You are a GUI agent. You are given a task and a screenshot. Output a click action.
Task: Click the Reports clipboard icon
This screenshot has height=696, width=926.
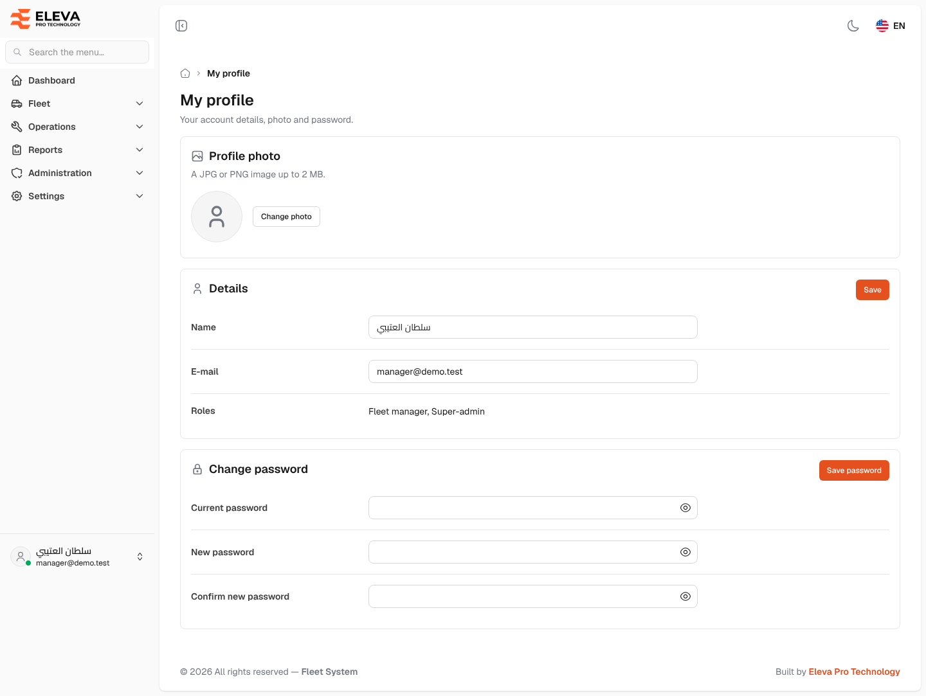[x=17, y=150]
